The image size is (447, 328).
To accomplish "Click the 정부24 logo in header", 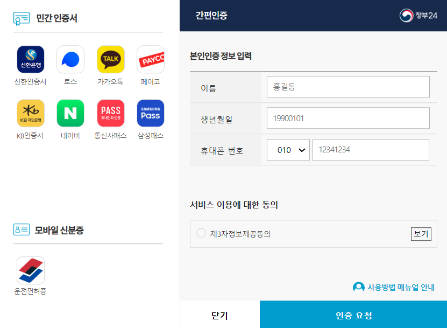I will click(418, 16).
